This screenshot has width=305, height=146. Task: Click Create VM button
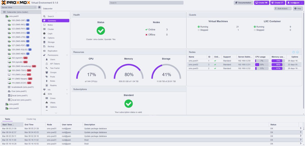[261, 3]
